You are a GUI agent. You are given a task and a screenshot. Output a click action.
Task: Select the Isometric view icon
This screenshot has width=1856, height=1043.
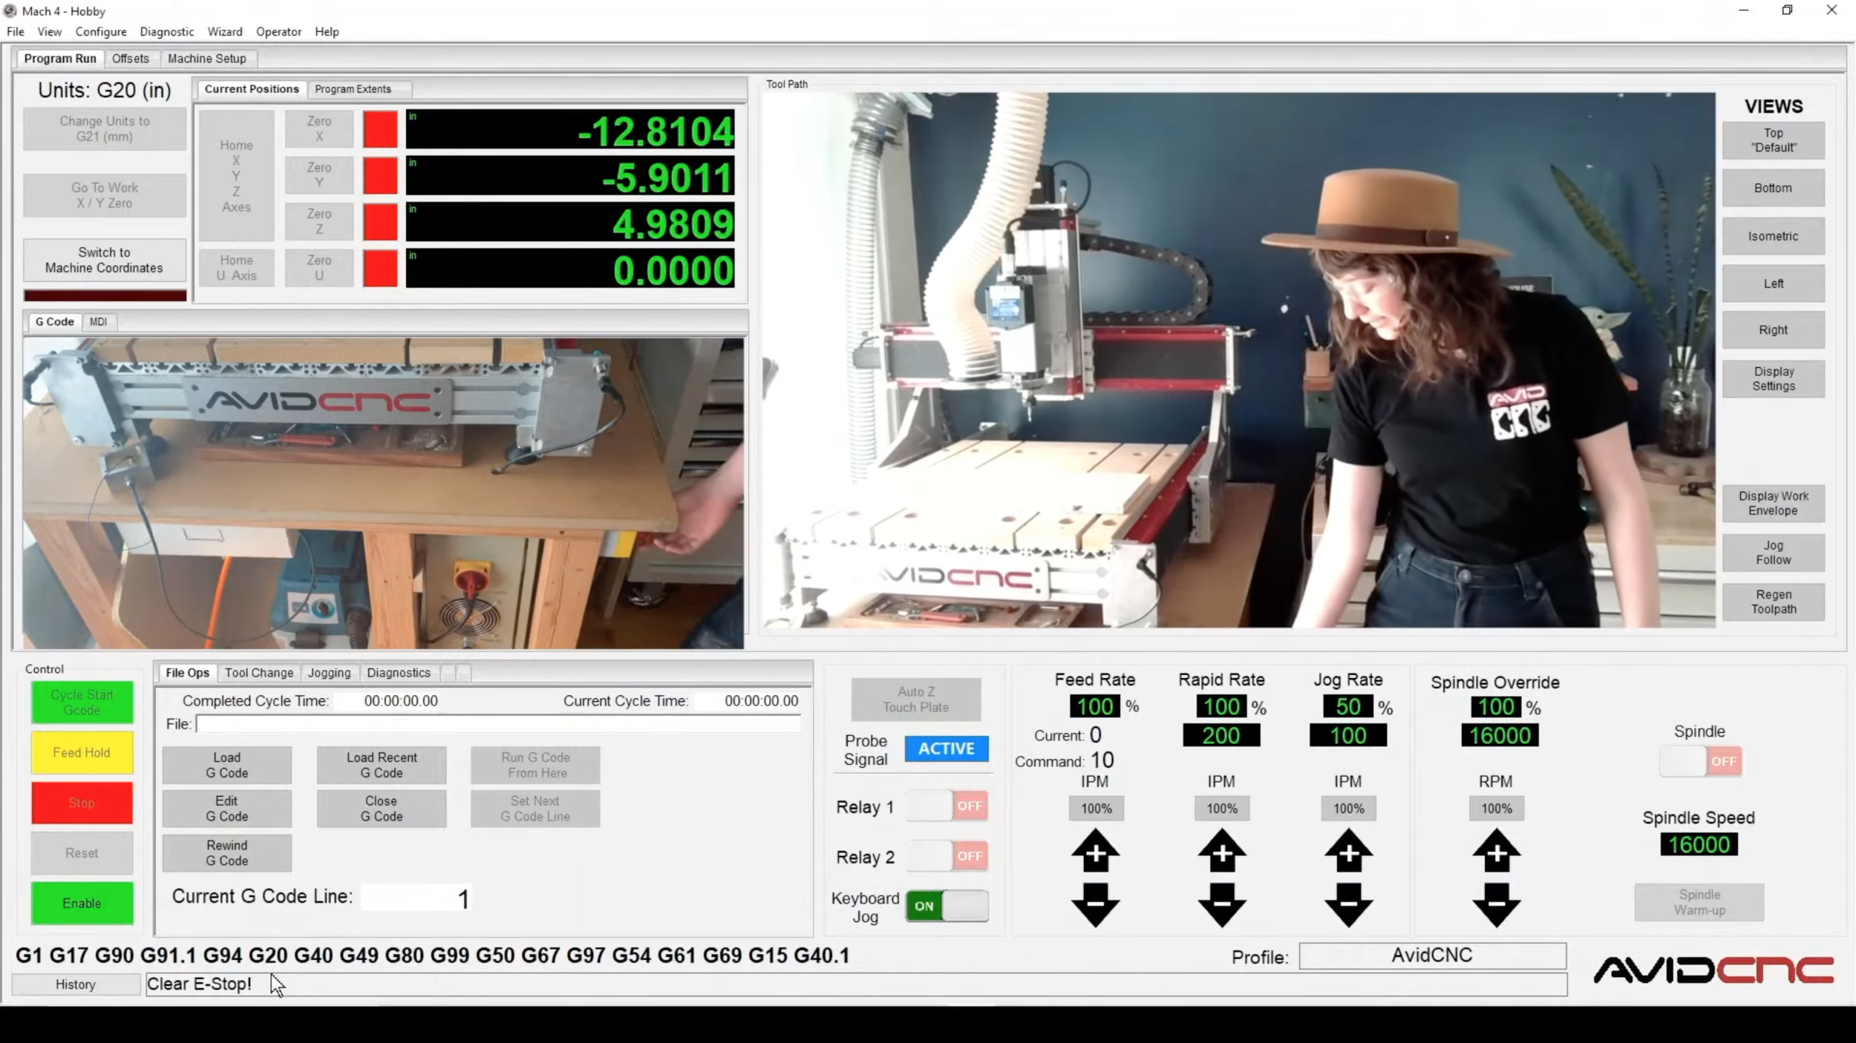tap(1774, 236)
